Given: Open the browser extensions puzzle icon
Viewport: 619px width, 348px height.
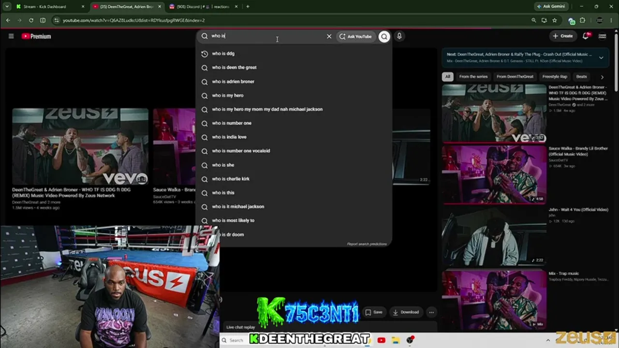Looking at the screenshot, I should (582, 20).
